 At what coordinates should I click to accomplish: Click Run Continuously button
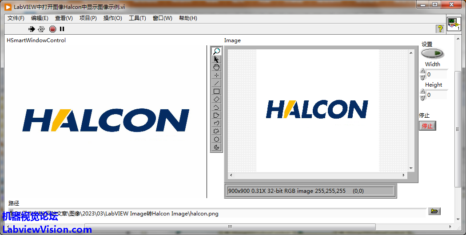click(x=41, y=29)
